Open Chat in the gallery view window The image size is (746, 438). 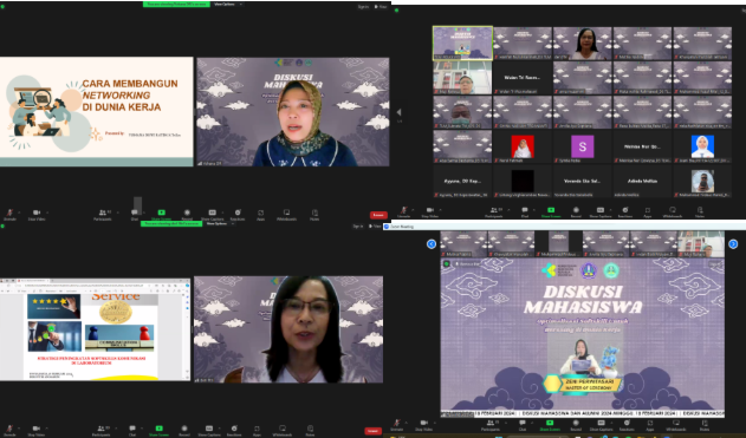[x=524, y=210]
